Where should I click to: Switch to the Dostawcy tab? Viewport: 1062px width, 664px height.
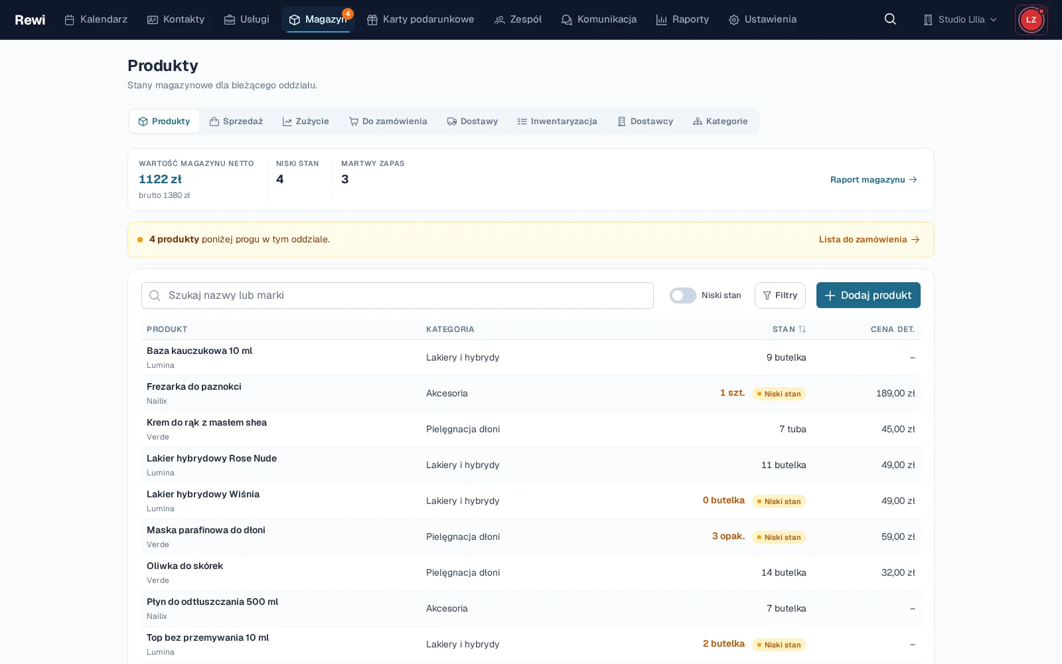point(645,122)
